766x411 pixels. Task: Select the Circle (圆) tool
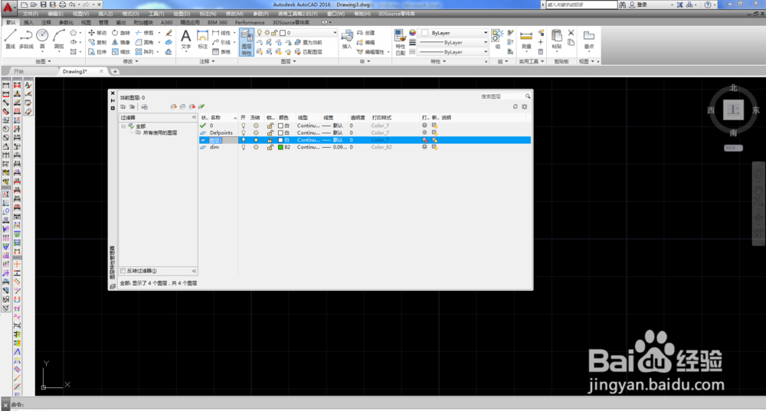(42, 39)
